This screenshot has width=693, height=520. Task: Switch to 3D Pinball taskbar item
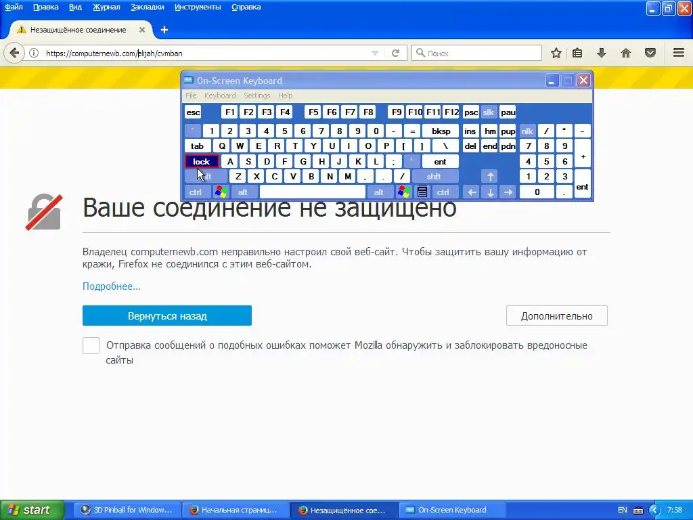(127, 511)
